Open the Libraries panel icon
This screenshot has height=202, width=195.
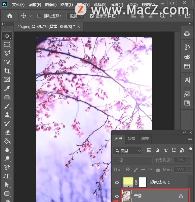coord(187,103)
